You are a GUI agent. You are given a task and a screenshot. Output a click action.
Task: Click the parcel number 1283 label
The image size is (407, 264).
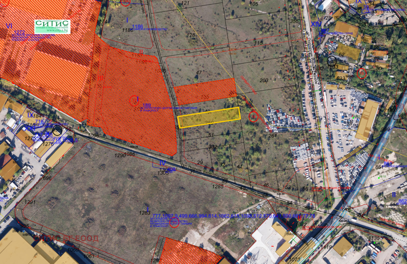144,213
